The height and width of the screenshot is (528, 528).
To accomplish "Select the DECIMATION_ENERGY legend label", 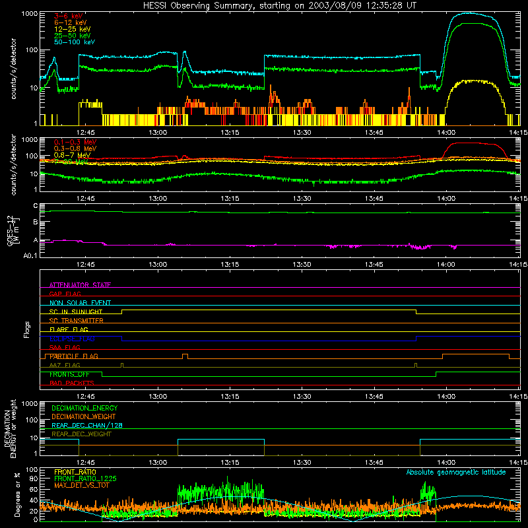I will click(84, 408).
